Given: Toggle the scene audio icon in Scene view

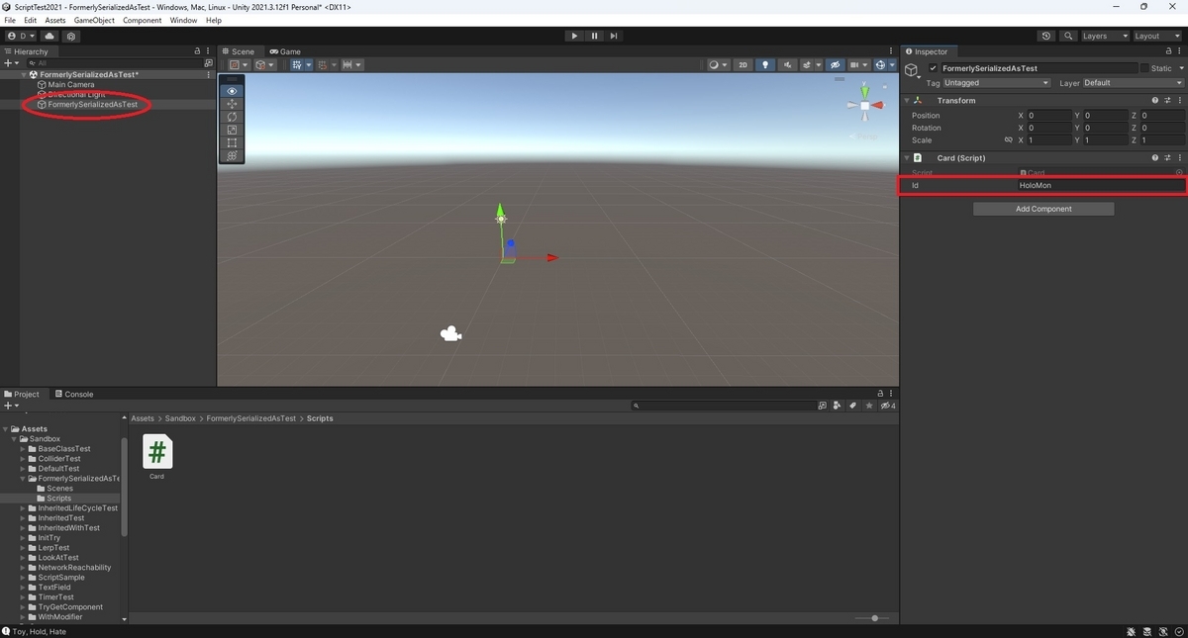Looking at the screenshot, I should coord(788,64).
